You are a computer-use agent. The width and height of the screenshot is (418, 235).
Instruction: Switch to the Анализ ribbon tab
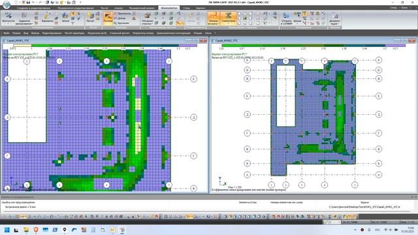[118, 8]
